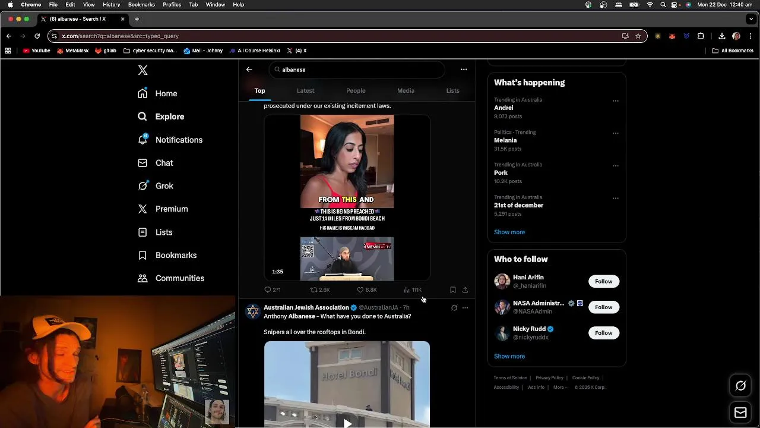Bookmark the video post

click(452, 290)
